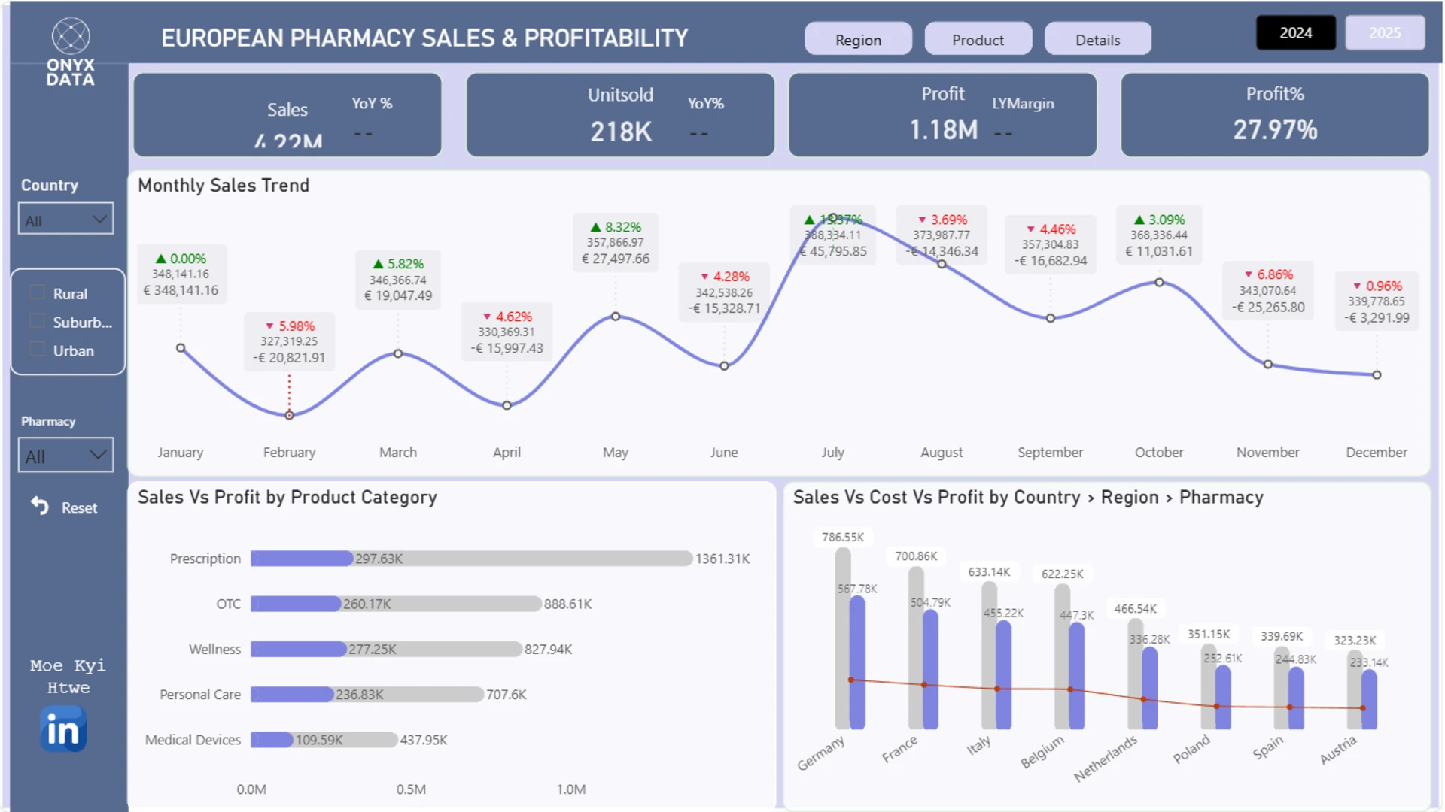Click the Region navigation button
The height and width of the screenshot is (812, 1445).
(x=858, y=39)
